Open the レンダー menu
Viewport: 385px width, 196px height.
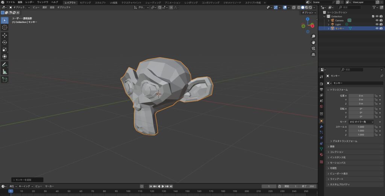point(30,2)
